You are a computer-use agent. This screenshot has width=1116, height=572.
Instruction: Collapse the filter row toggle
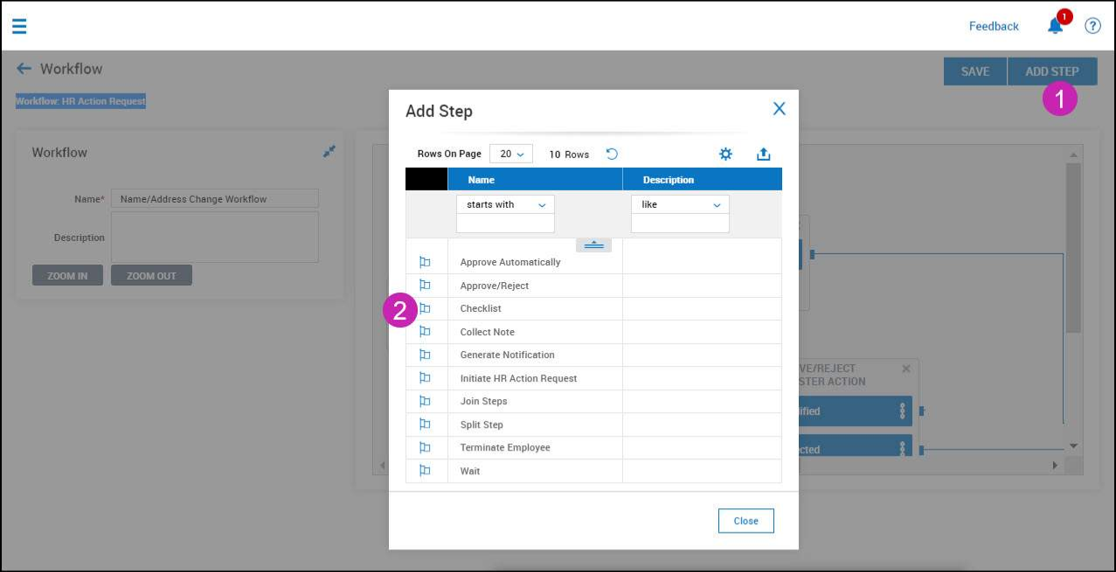tap(593, 245)
